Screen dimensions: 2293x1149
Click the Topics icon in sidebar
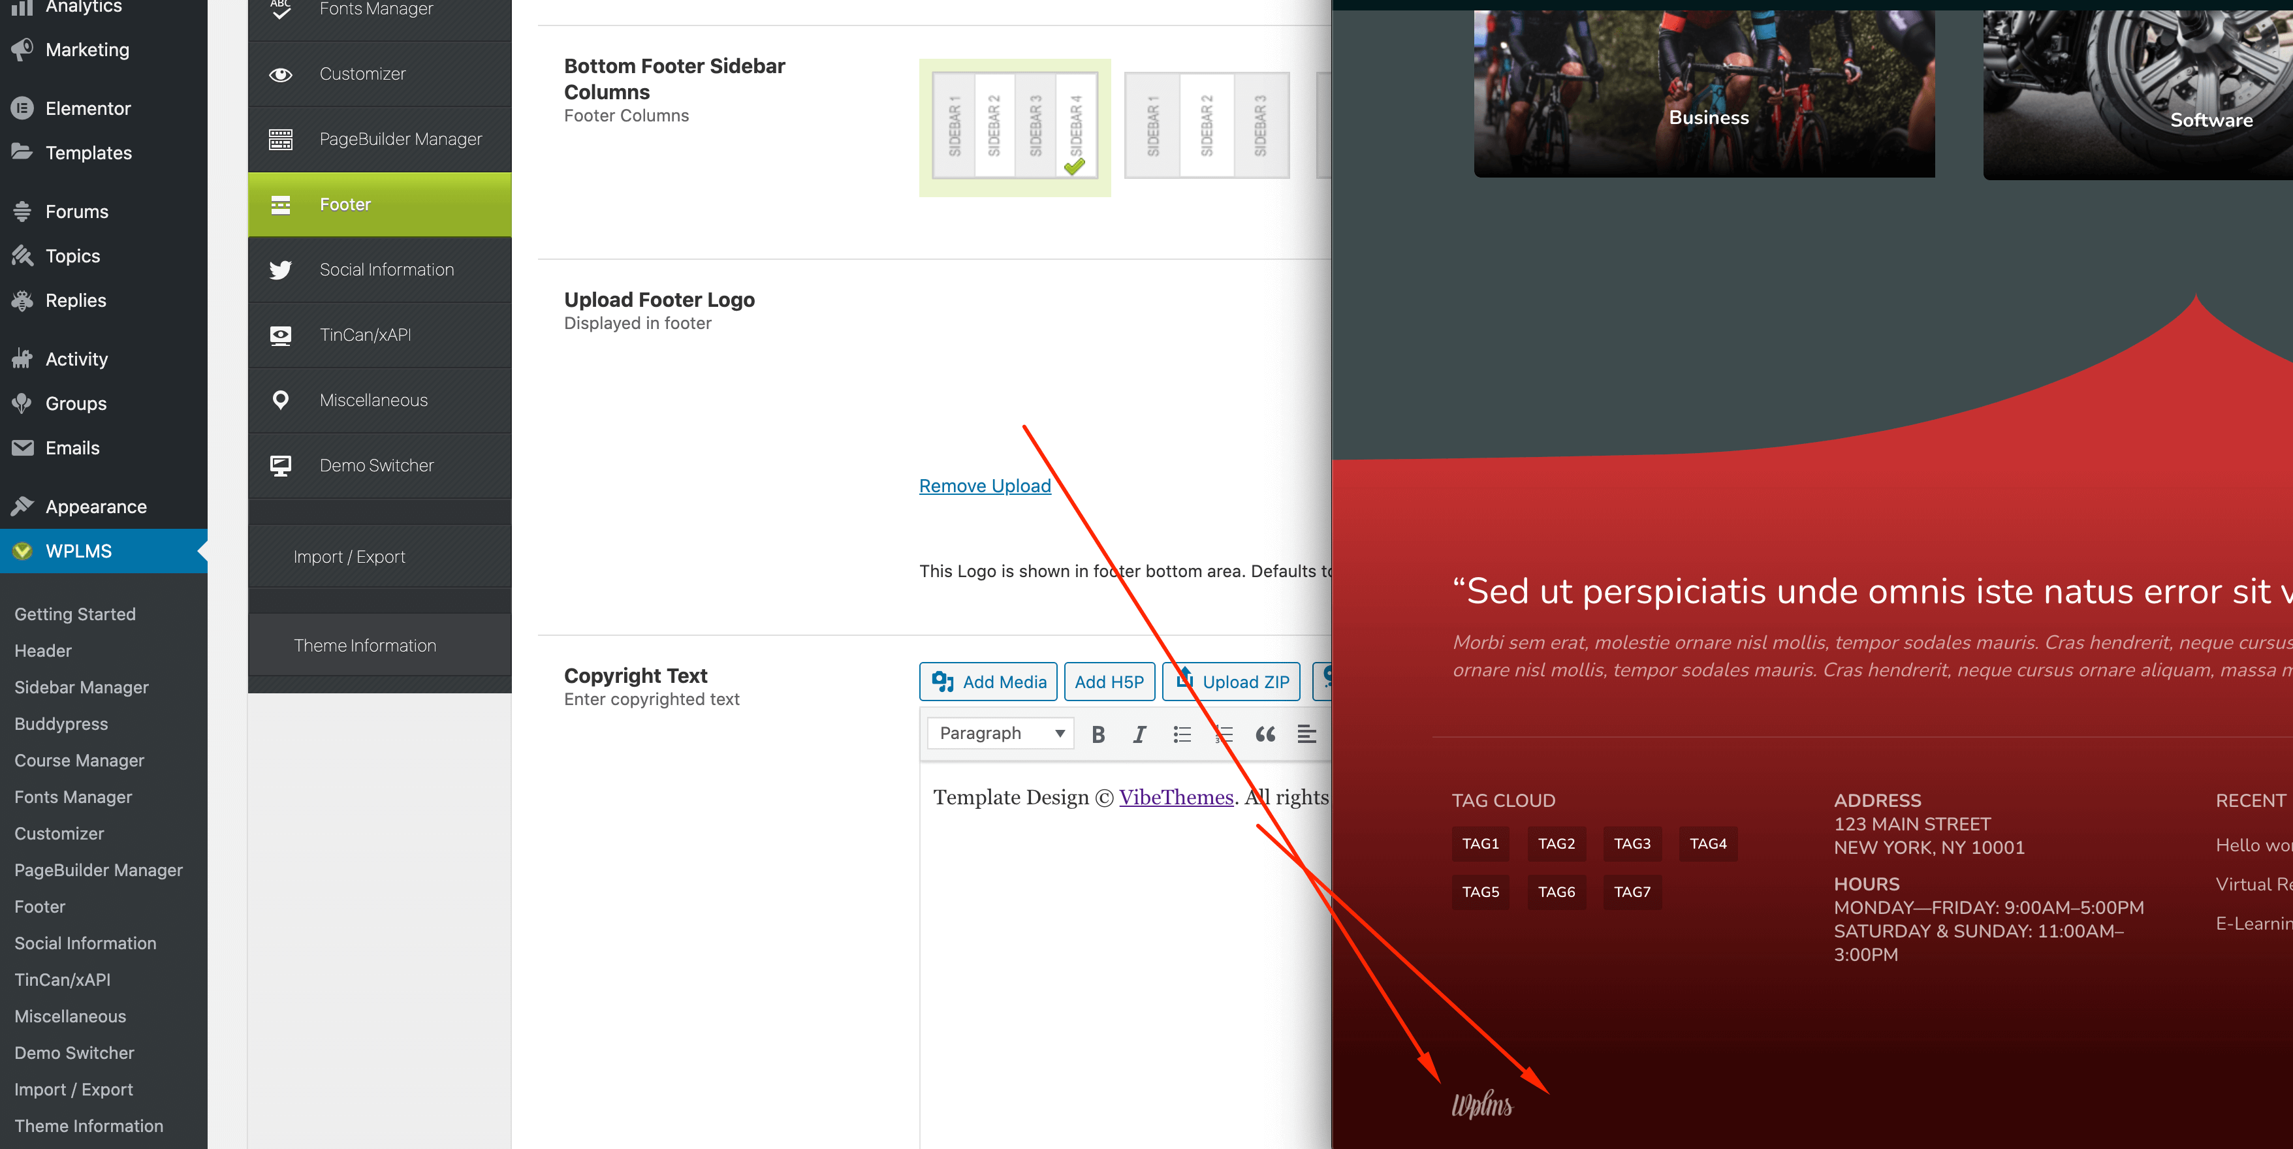[22, 257]
